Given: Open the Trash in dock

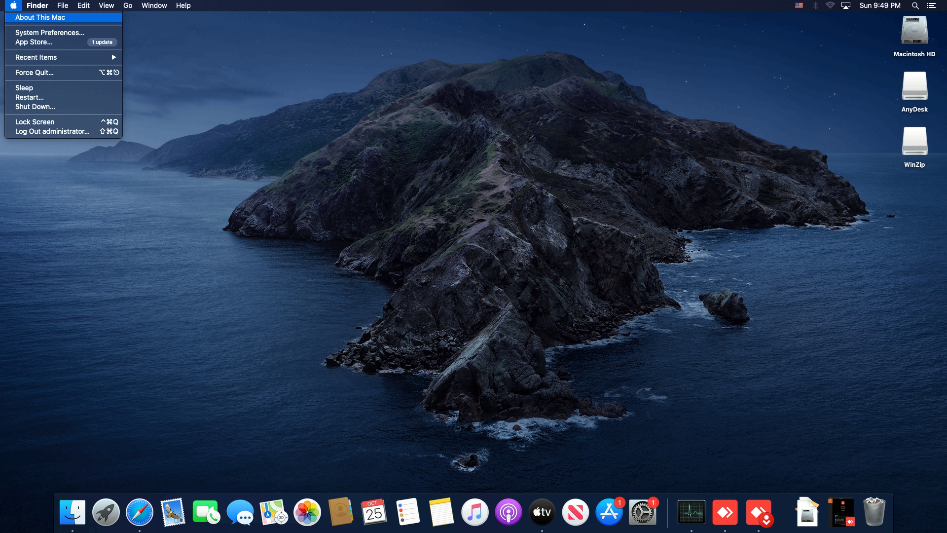Looking at the screenshot, I should click(874, 512).
